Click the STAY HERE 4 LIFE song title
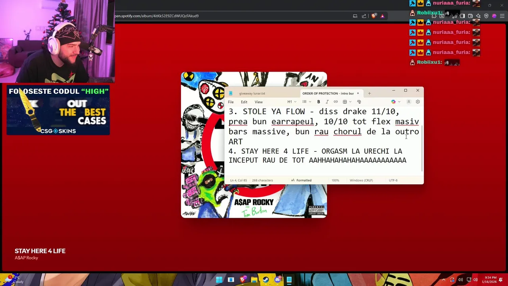508x286 pixels. pyautogui.click(x=40, y=251)
